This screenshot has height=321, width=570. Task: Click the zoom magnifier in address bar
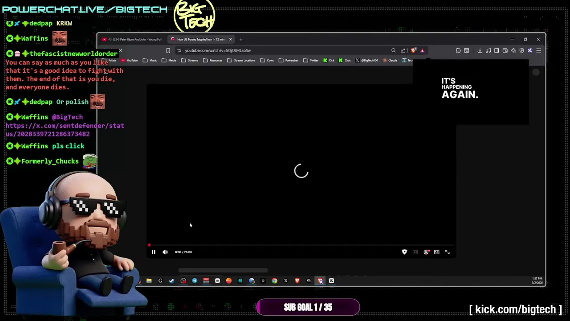tap(393, 50)
